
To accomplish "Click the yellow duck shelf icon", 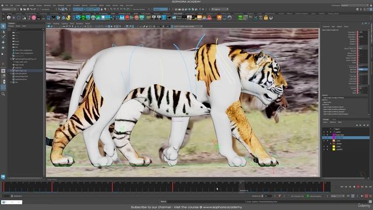I will [69, 17].
